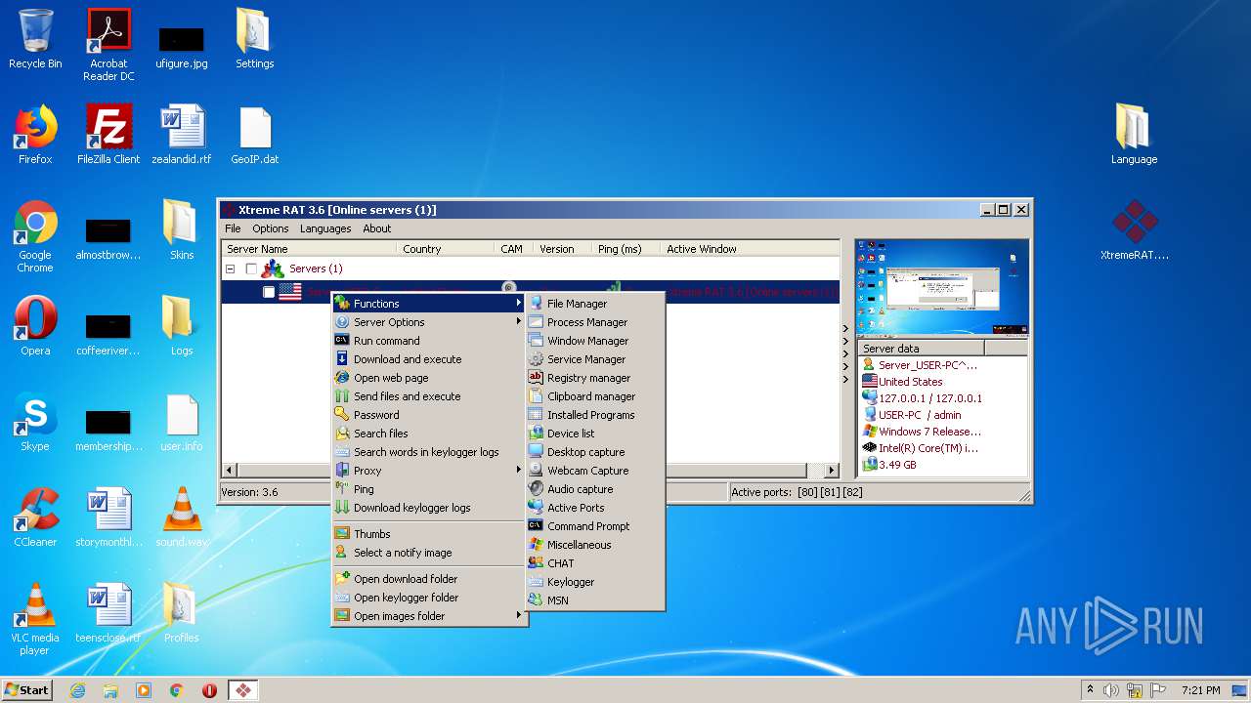Click the Select a notify image icon
The height and width of the screenshot is (703, 1251).
click(x=342, y=553)
